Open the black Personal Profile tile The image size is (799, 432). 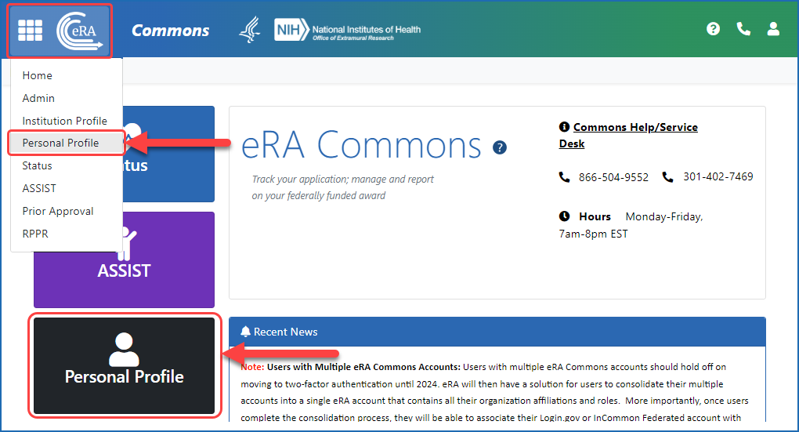click(x=124, y=365)
